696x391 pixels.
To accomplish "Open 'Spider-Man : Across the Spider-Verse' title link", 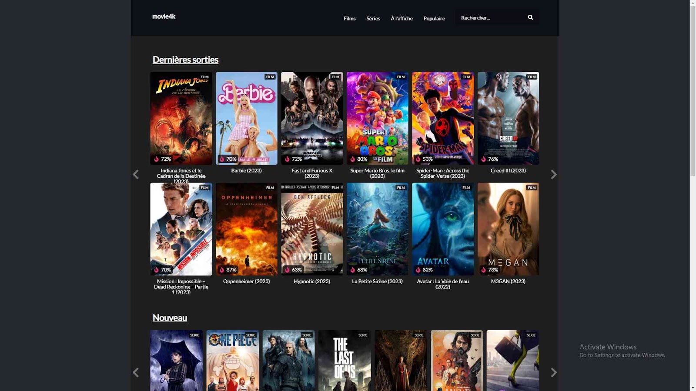I will point(443,173).
